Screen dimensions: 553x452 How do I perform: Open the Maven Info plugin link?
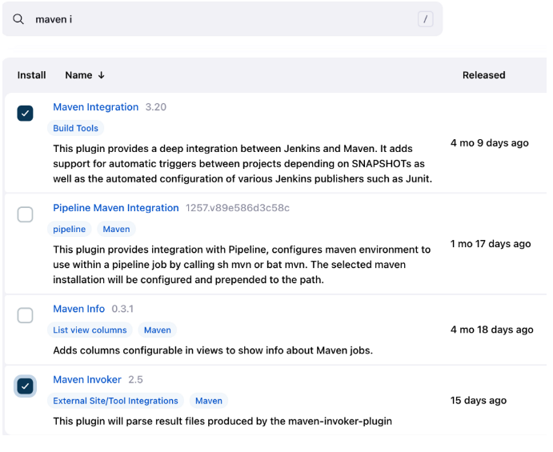[x=78, y=309]
